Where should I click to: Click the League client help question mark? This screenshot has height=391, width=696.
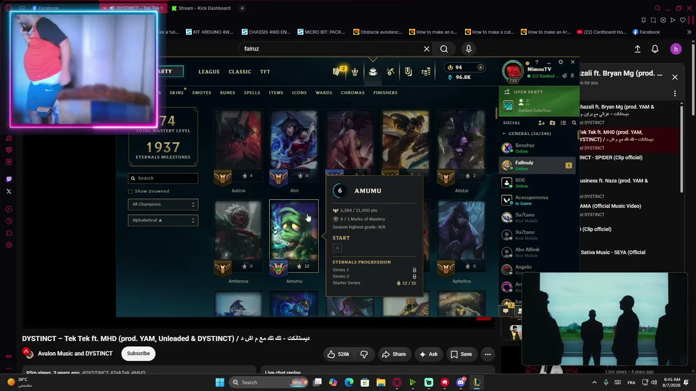(x=536, y=62)
